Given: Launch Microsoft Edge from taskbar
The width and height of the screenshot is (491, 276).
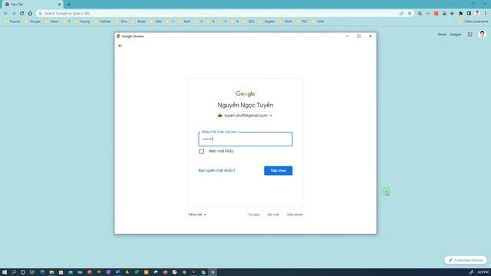Looking at the screenshot, I should [42, 272].
